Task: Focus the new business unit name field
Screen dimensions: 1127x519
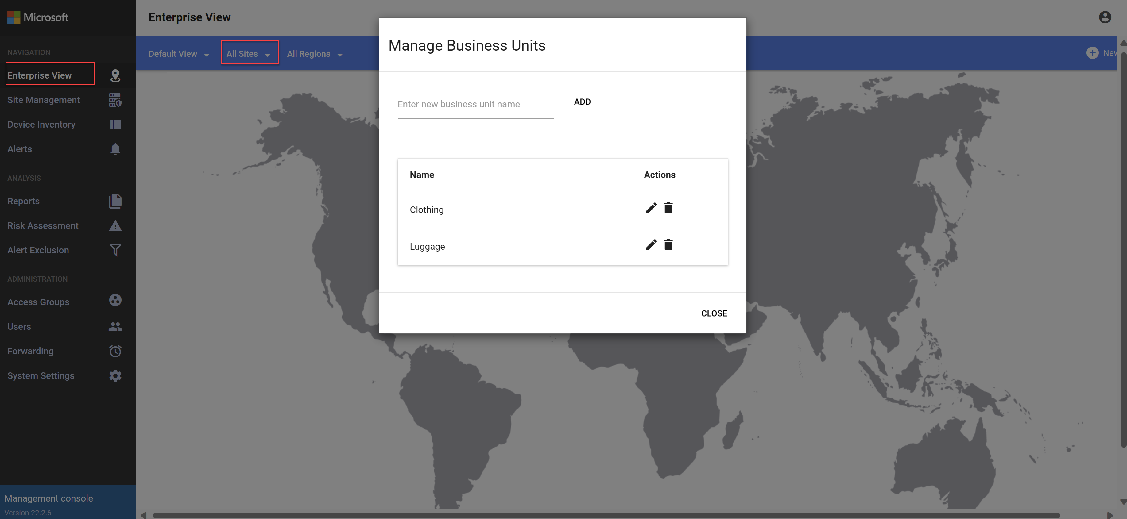Action: point(475,105)
